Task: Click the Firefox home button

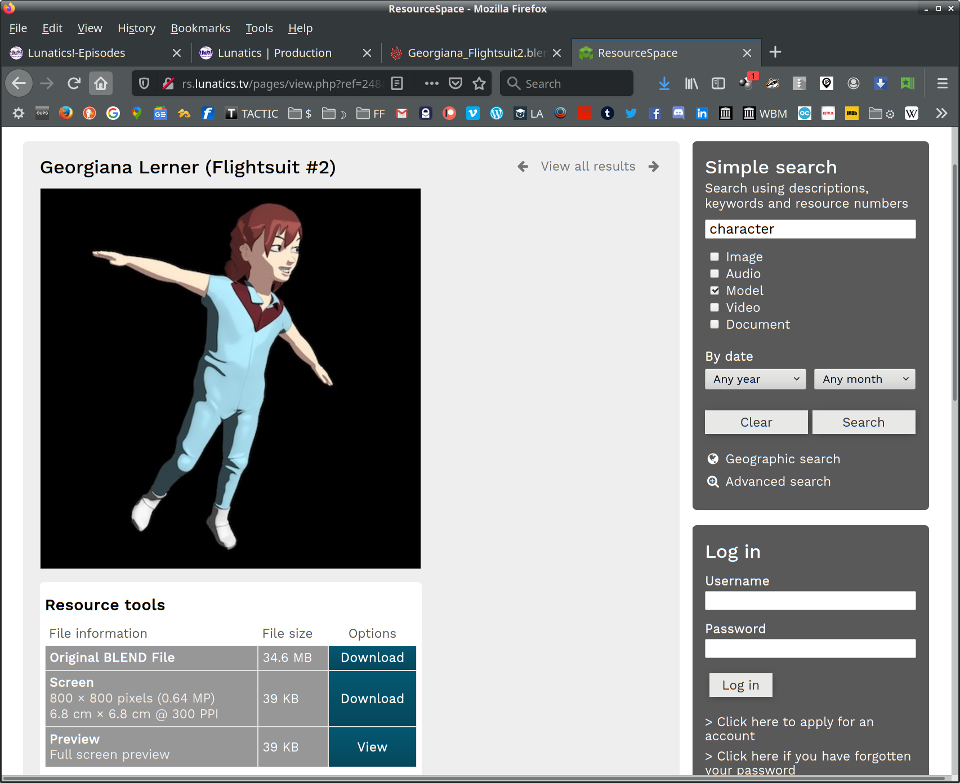Action: pyautogui.click(x=101, y=84)
